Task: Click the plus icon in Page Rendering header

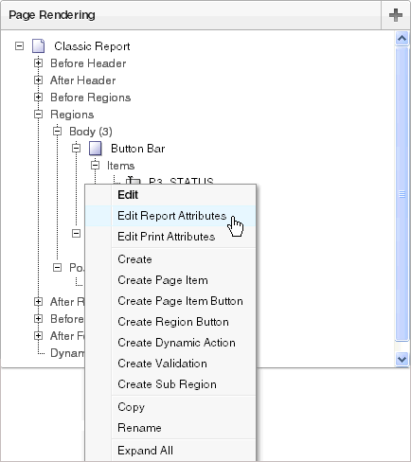Action: coord(396,15)
